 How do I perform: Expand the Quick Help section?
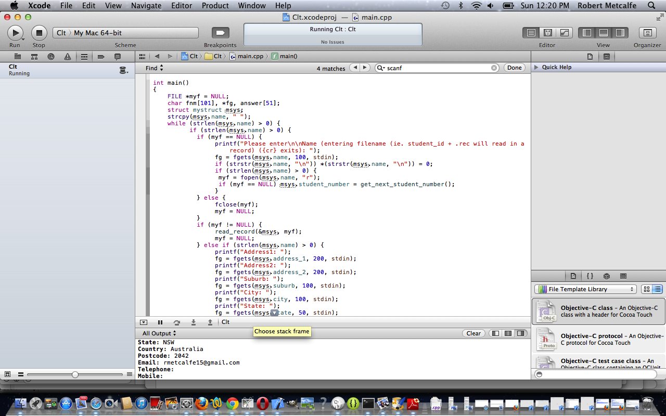click(x=536, y=67)
